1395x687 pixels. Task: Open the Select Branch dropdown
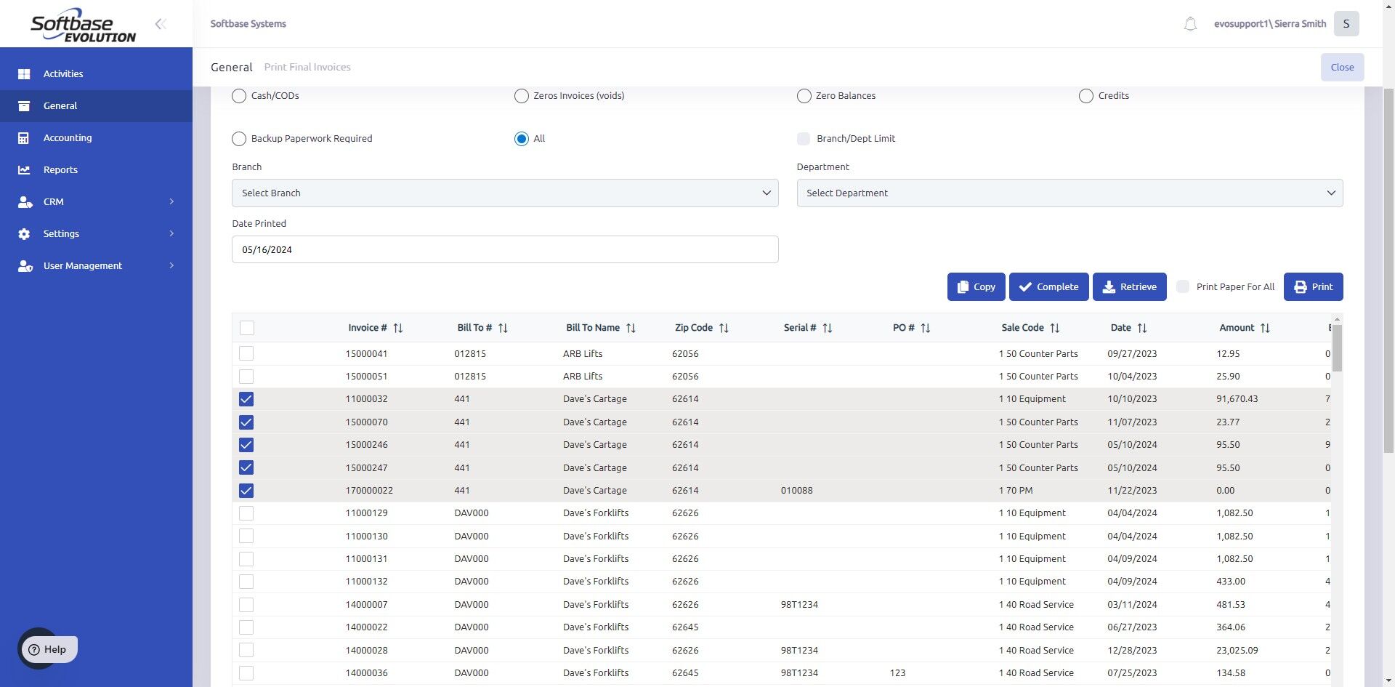point(505,193)
